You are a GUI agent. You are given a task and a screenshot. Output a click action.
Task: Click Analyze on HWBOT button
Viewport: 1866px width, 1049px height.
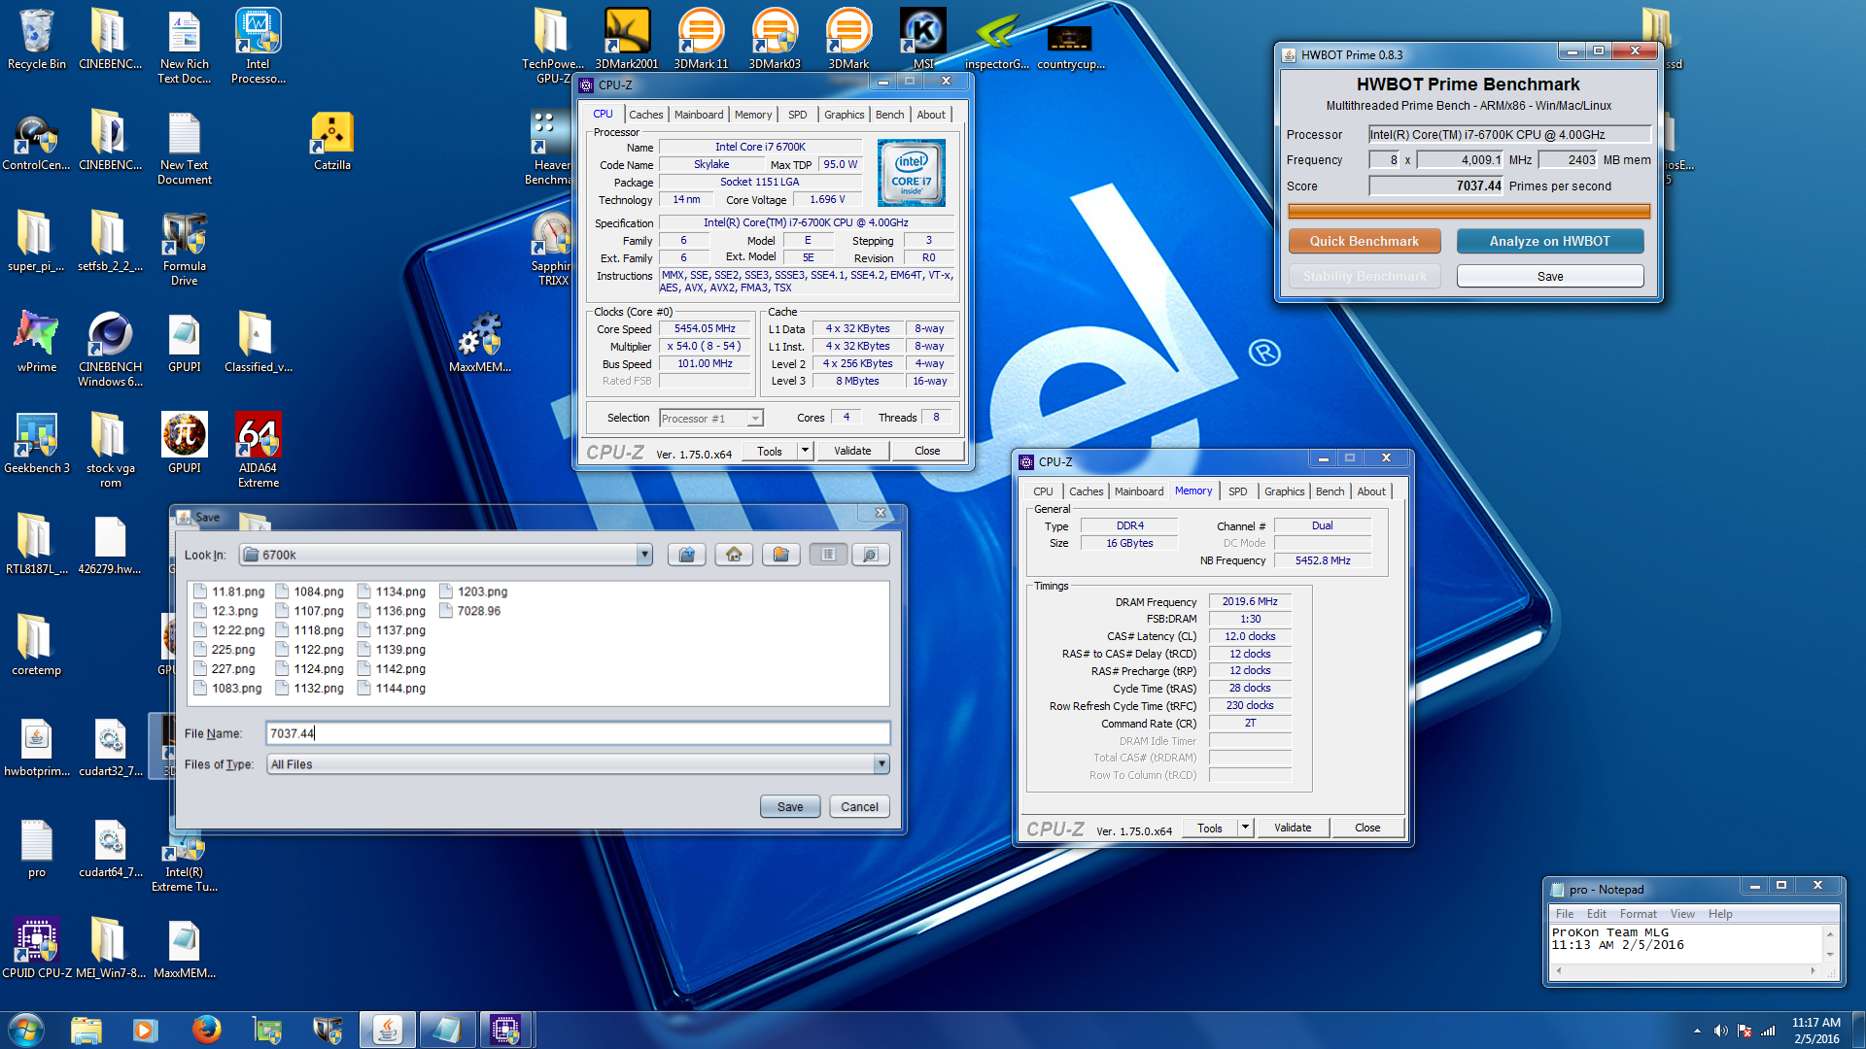point(1549,241)
